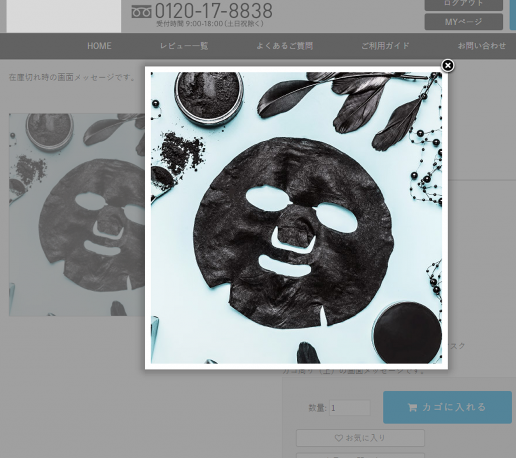Click the free-dial phone icon
Image resolution: width=516 pixels, height=458 pixels.
pos(141,12)
